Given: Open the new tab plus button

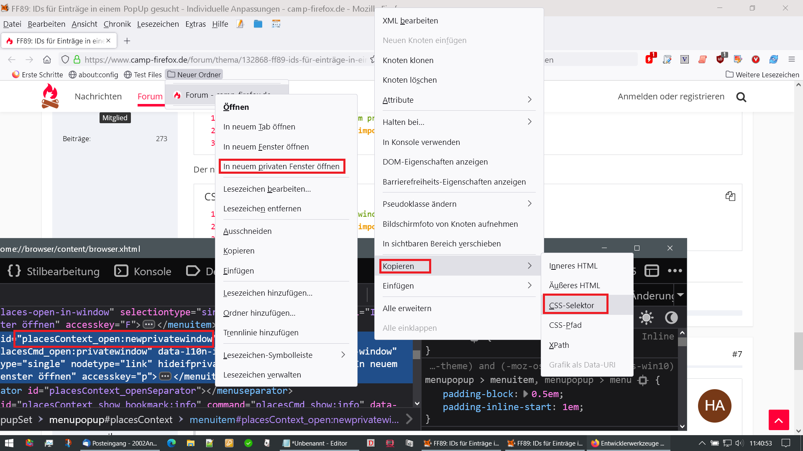Looking at the screenshot, I should (127, 41).
